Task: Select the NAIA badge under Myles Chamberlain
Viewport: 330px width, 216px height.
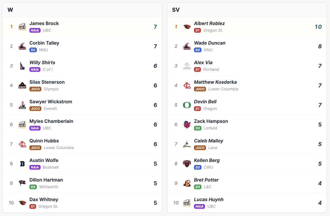Action: tap(35, 128)
